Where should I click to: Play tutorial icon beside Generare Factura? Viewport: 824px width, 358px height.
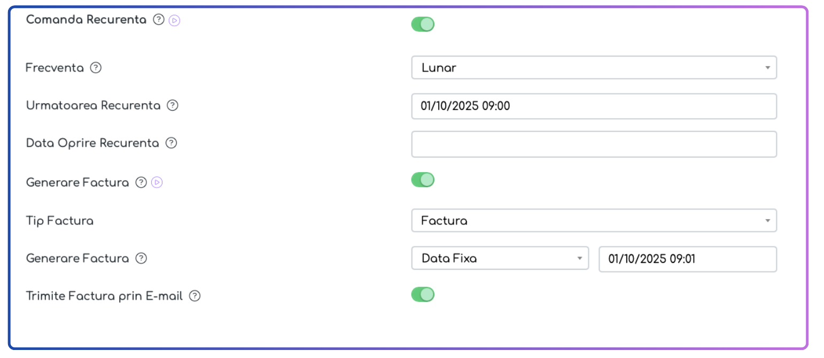[x=157, y=183]
